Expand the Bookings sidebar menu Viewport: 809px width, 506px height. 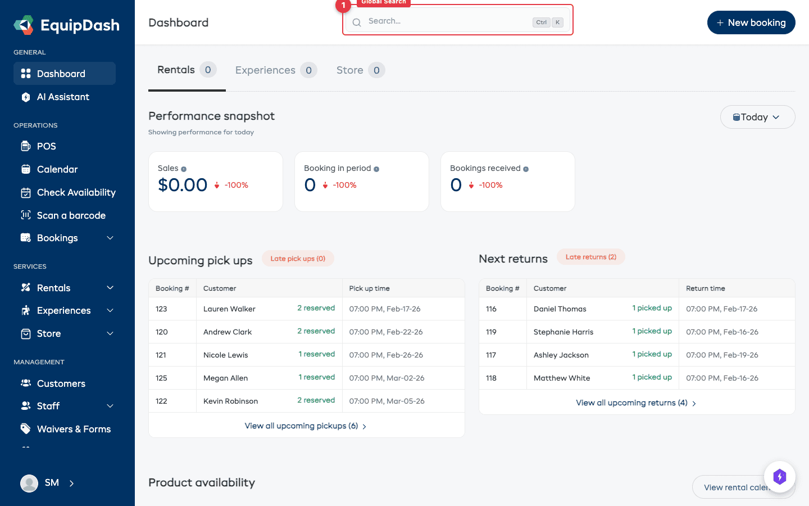click(x=110, y=238)
